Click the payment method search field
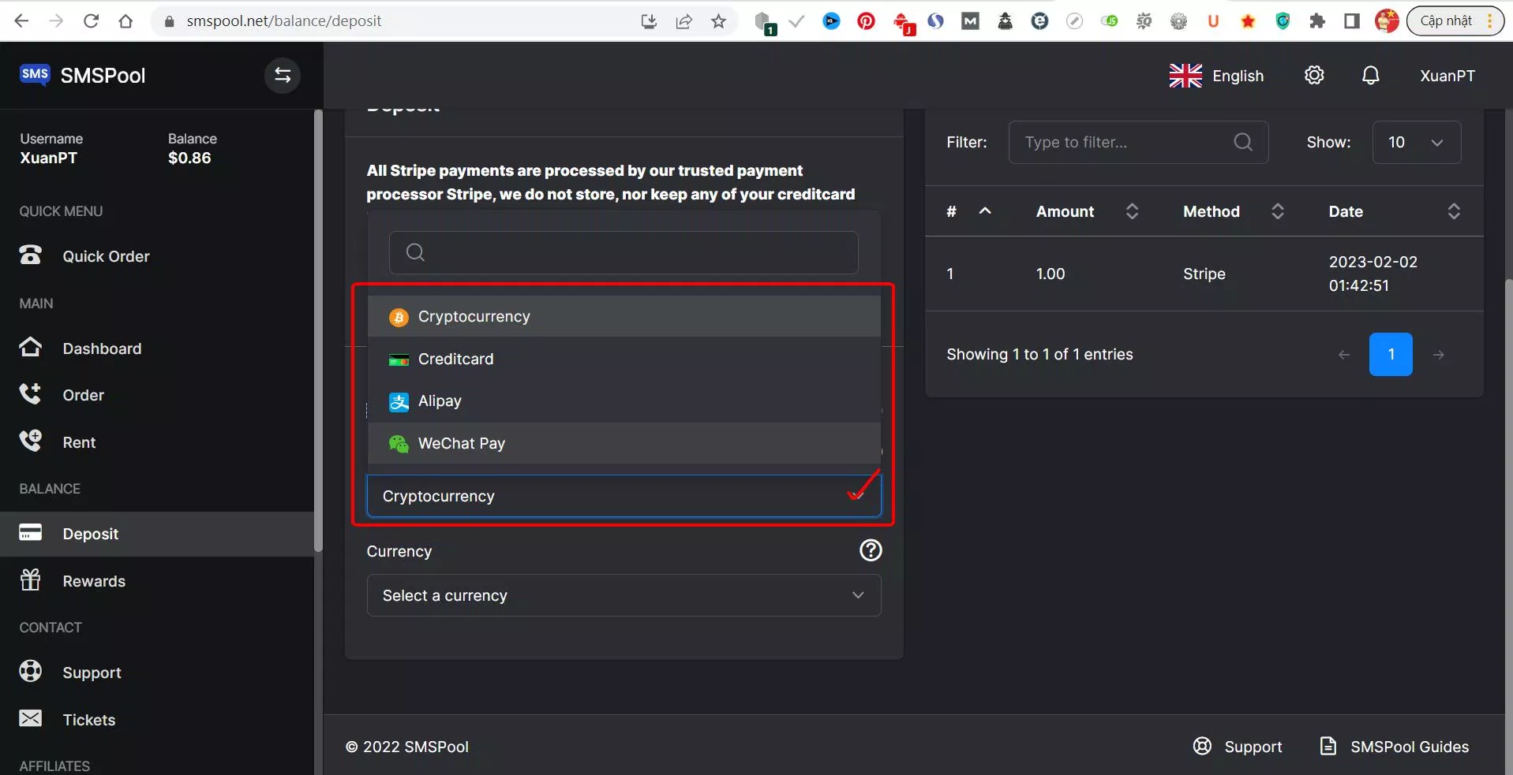The height and width of the screenshot is (775, 1513). coord(624,252)
